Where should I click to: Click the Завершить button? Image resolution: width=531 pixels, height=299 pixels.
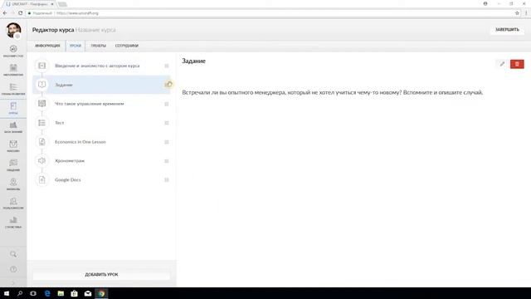(x=507, y=30)
